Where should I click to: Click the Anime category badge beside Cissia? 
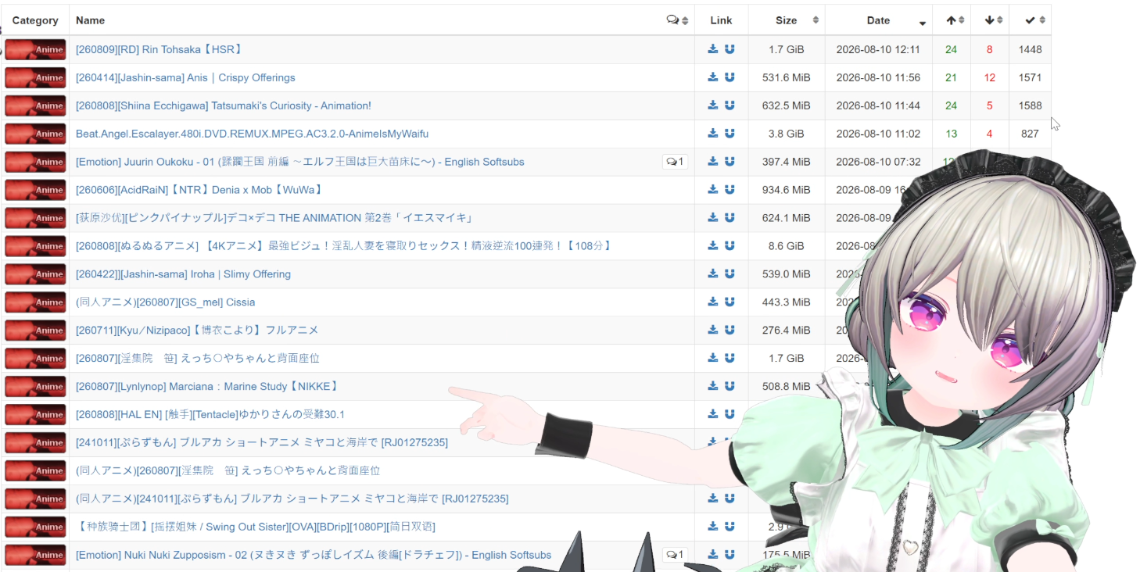tap(35, 302)
